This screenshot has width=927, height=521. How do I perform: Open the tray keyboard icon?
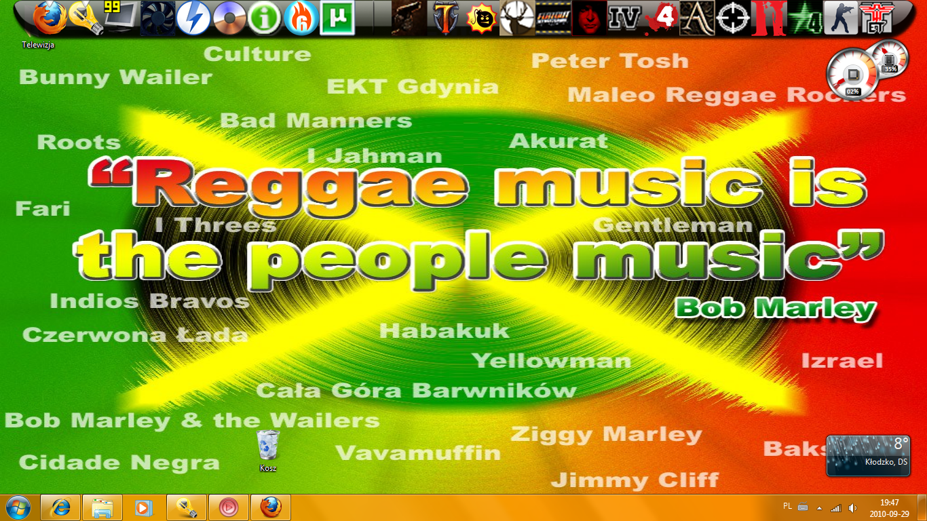tap(803, 507)
